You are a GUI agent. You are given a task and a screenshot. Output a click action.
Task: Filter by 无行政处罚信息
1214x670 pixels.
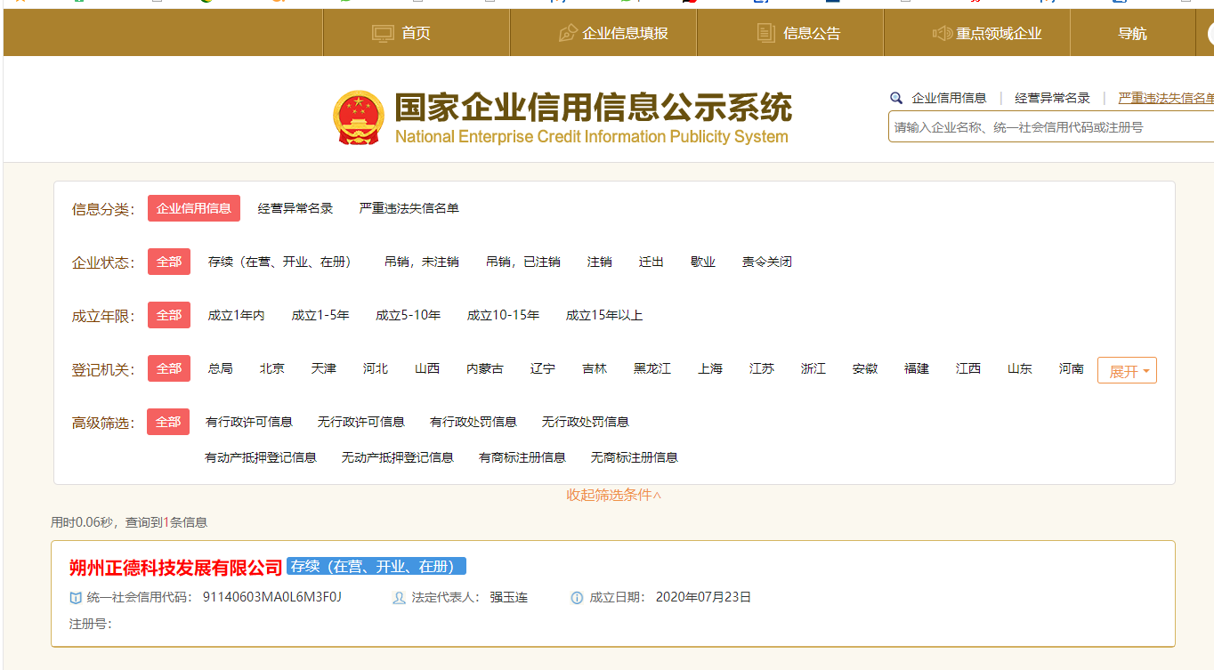click(586, 422)
